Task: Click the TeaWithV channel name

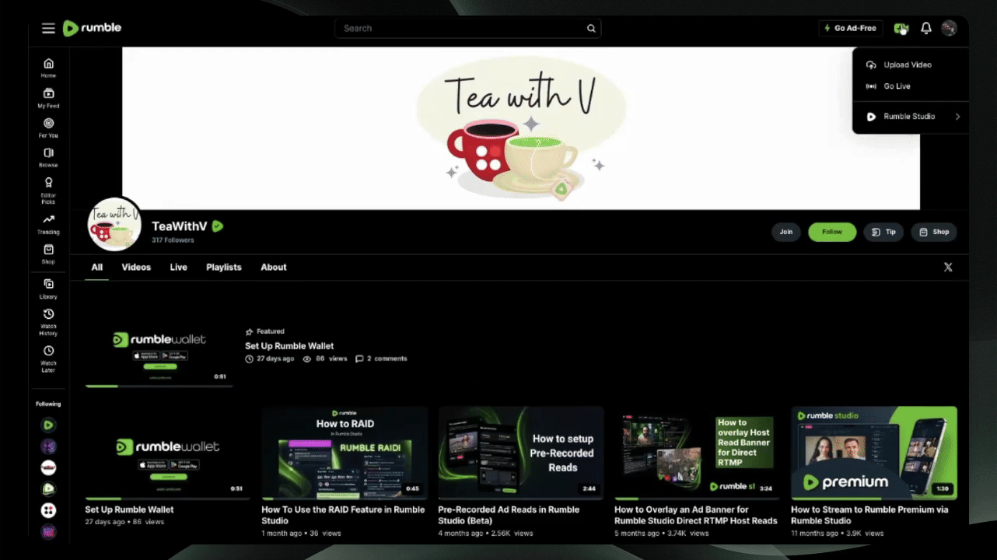Action: point(180,226)
